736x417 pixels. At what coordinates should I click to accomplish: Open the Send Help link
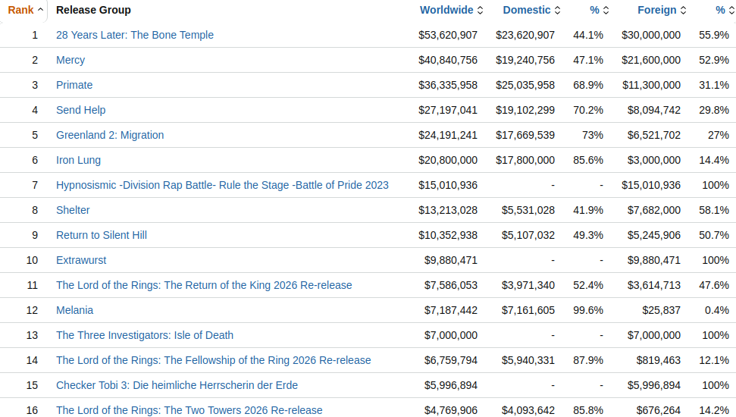(x=81, y=110)
